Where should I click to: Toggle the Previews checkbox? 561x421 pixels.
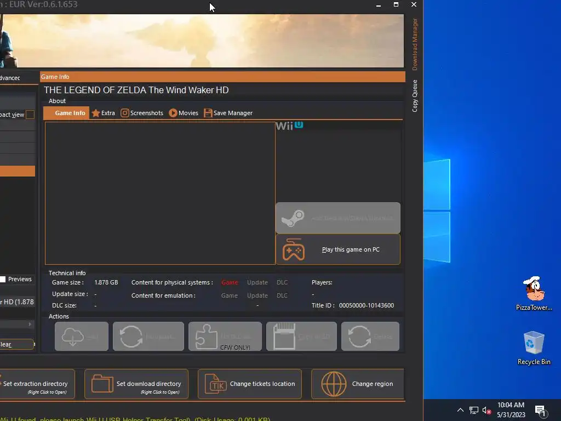click(3, 279)
